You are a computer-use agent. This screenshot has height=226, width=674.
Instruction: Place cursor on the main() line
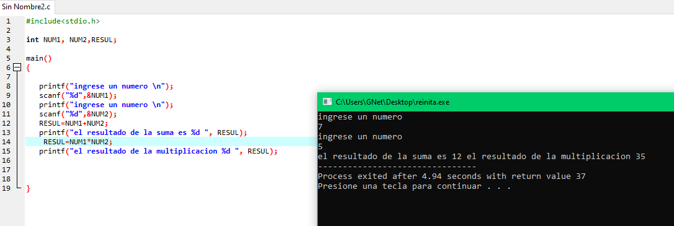(38, 58)
